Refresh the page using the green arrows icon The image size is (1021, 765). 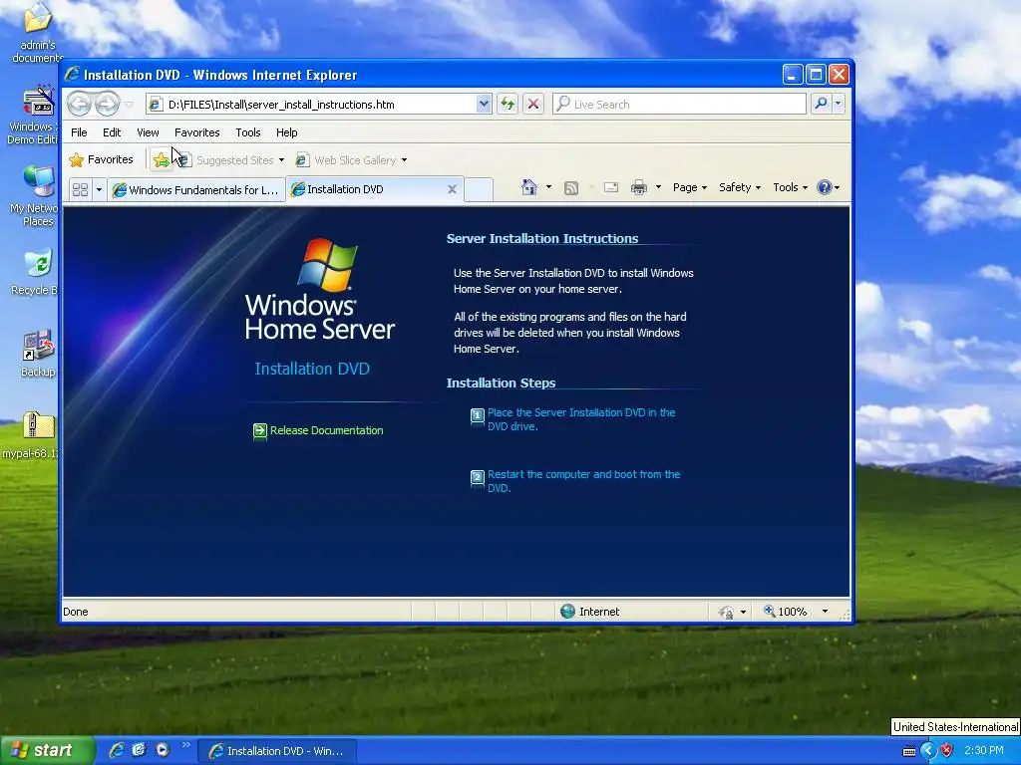click(x=508, y=104)
